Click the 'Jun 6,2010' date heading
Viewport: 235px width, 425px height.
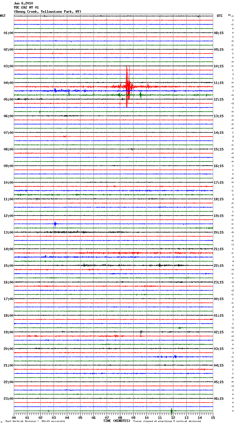coord(23,3)
